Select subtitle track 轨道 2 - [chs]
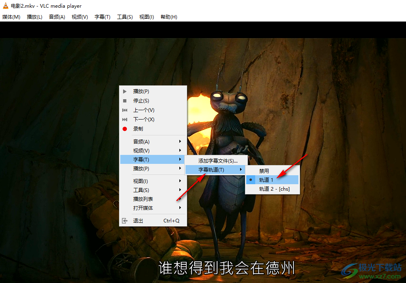 click(x=272, y=189)
